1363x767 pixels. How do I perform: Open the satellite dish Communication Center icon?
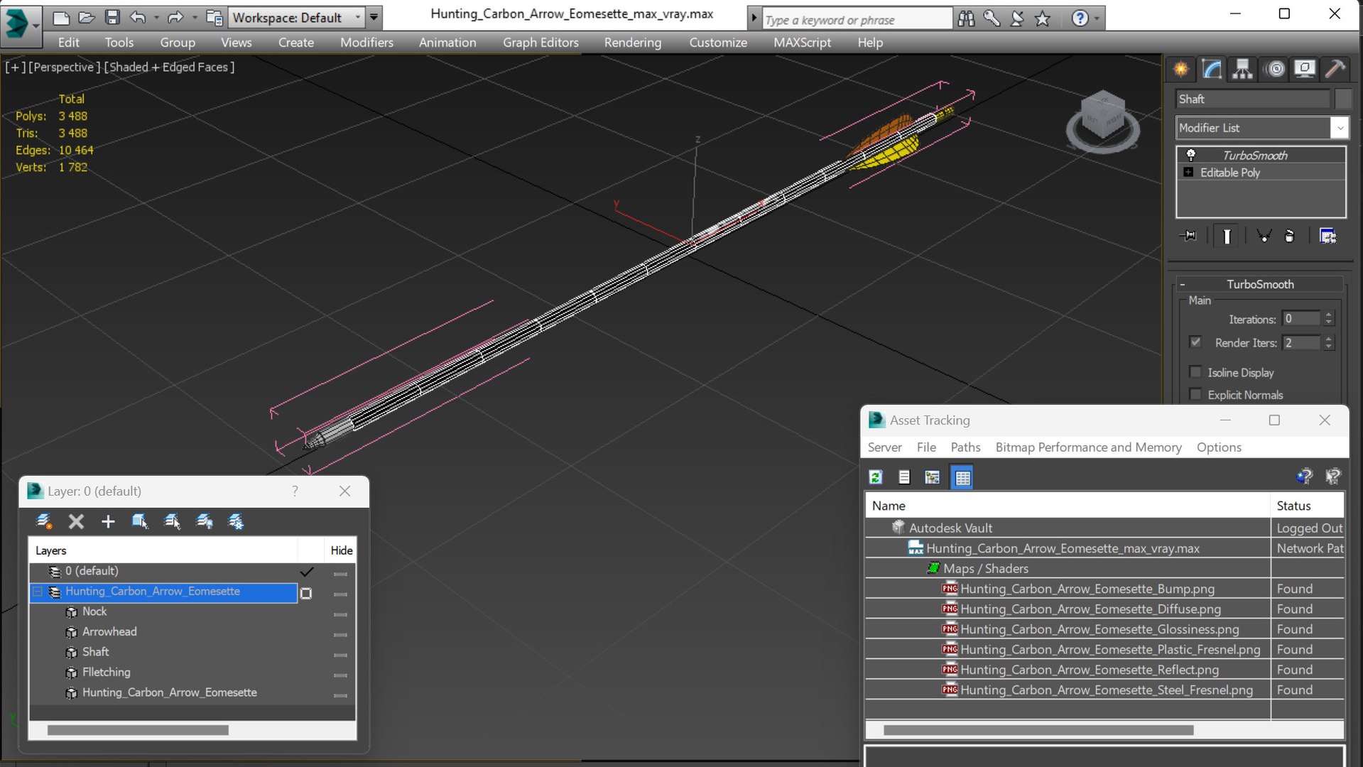click(x=1017, y=18)
